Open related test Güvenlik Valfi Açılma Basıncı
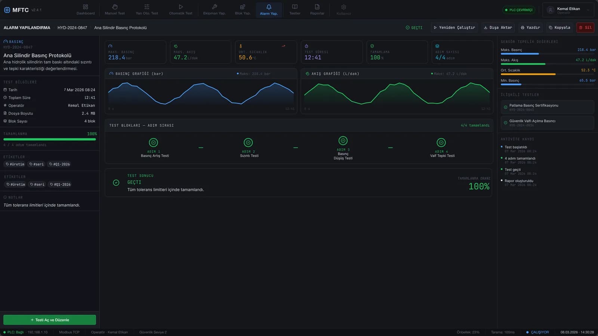 pyautogui.click(x=547, y=123)
